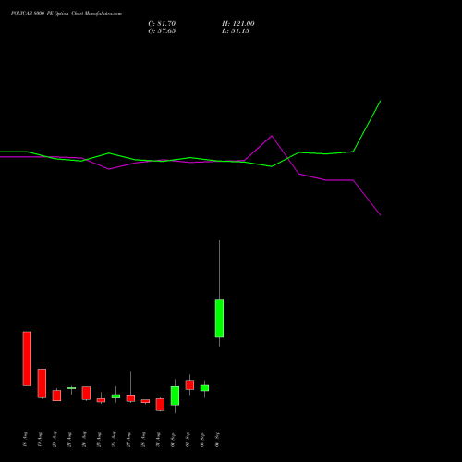Image resolution: width=462 pixels, height=462 pixels.
Task: Click the purple indicator line's peak point
Action: [x=272, y=136]
